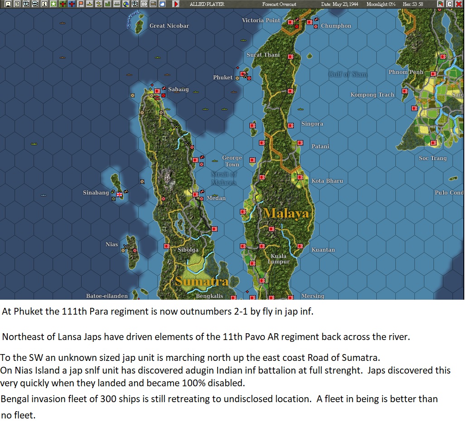The width and height of the screenshot is (467, 423).
Task: Click the first globe-with-windows toolbar icon
Action: pyautogui.click(x=26, y=4)
